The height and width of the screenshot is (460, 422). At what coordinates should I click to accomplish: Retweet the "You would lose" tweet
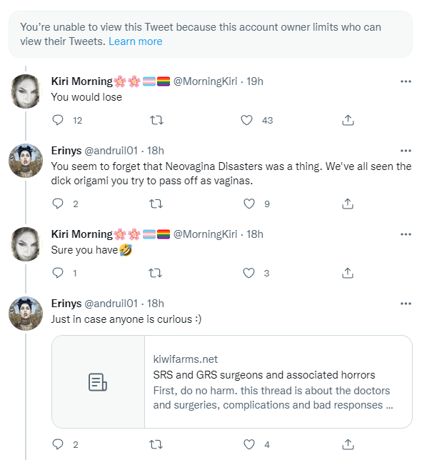point(156,120)
